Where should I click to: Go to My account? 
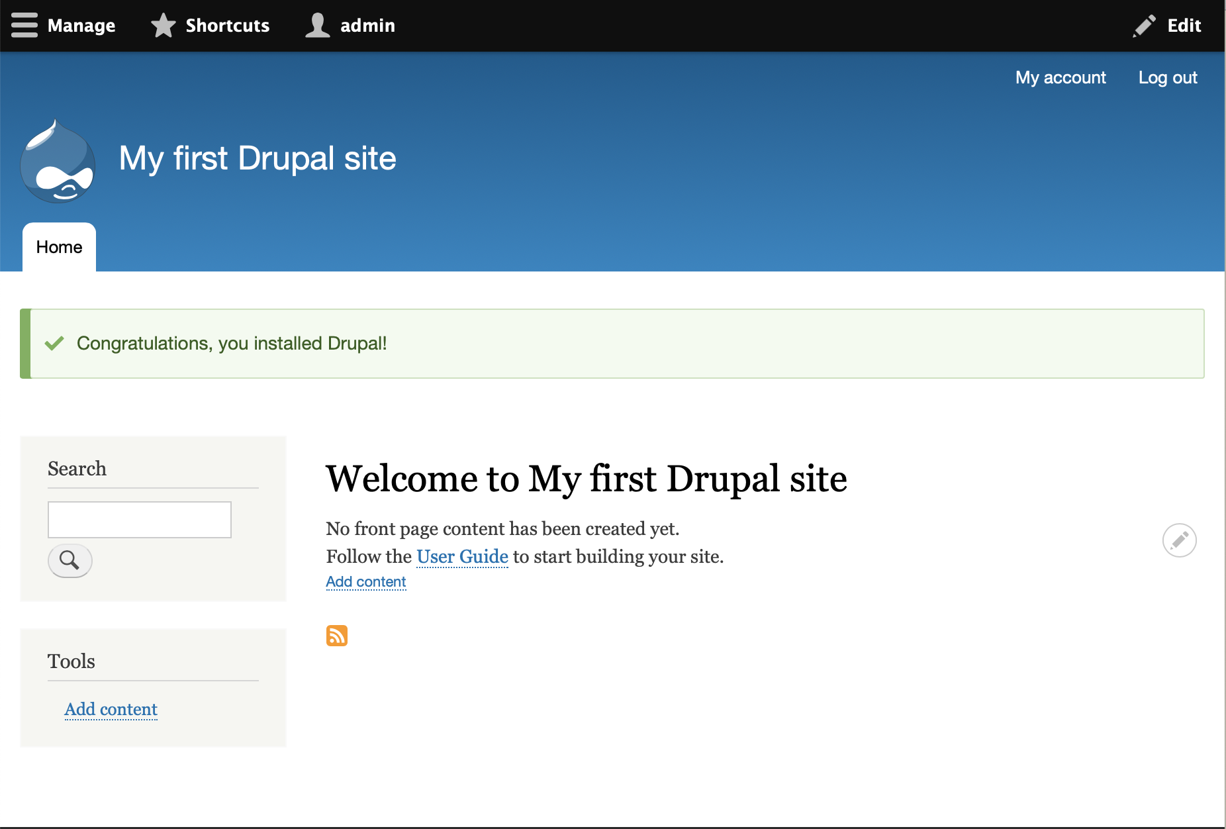tap(1061, 77)
